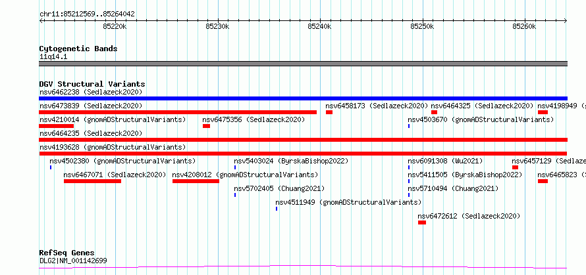The image size is (586, 275).
Task: Open variant label nsv6475356 (Sedlazeck2020)
Action: (253, 119)
